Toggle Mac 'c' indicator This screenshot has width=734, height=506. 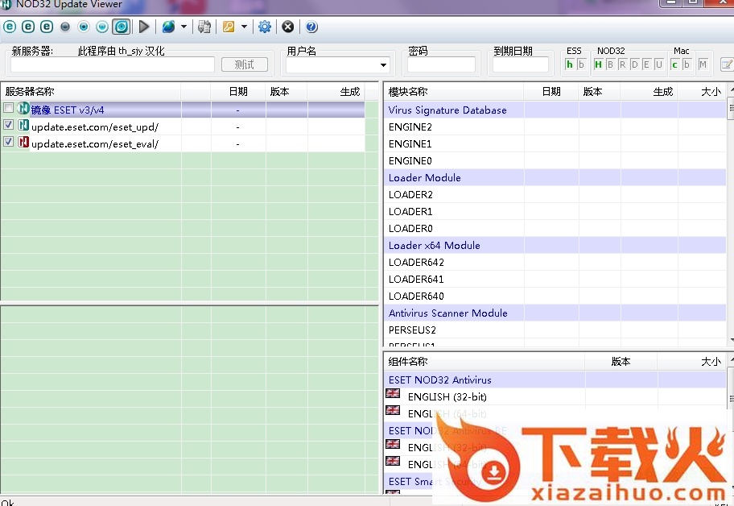point(674,64)
